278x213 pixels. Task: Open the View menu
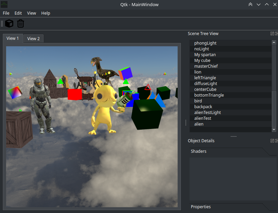[32, 13]
